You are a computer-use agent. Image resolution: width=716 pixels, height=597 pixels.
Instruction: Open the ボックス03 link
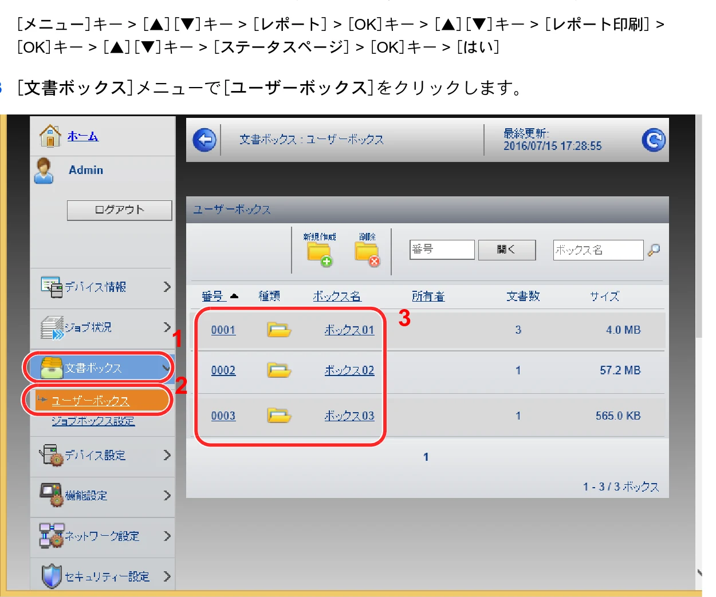[x=349, y=416]
